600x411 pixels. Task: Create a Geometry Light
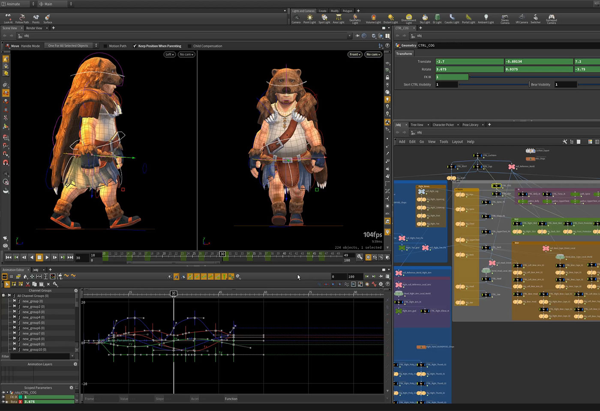pos(355,19)
